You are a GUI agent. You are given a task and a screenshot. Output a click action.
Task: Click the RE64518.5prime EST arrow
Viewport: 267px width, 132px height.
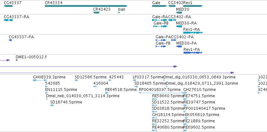coord(107,93)
